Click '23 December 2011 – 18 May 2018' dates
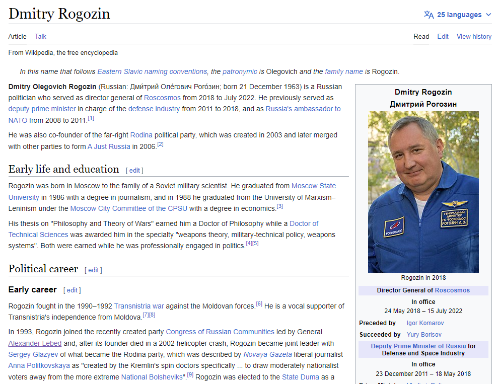 (423, 374)
